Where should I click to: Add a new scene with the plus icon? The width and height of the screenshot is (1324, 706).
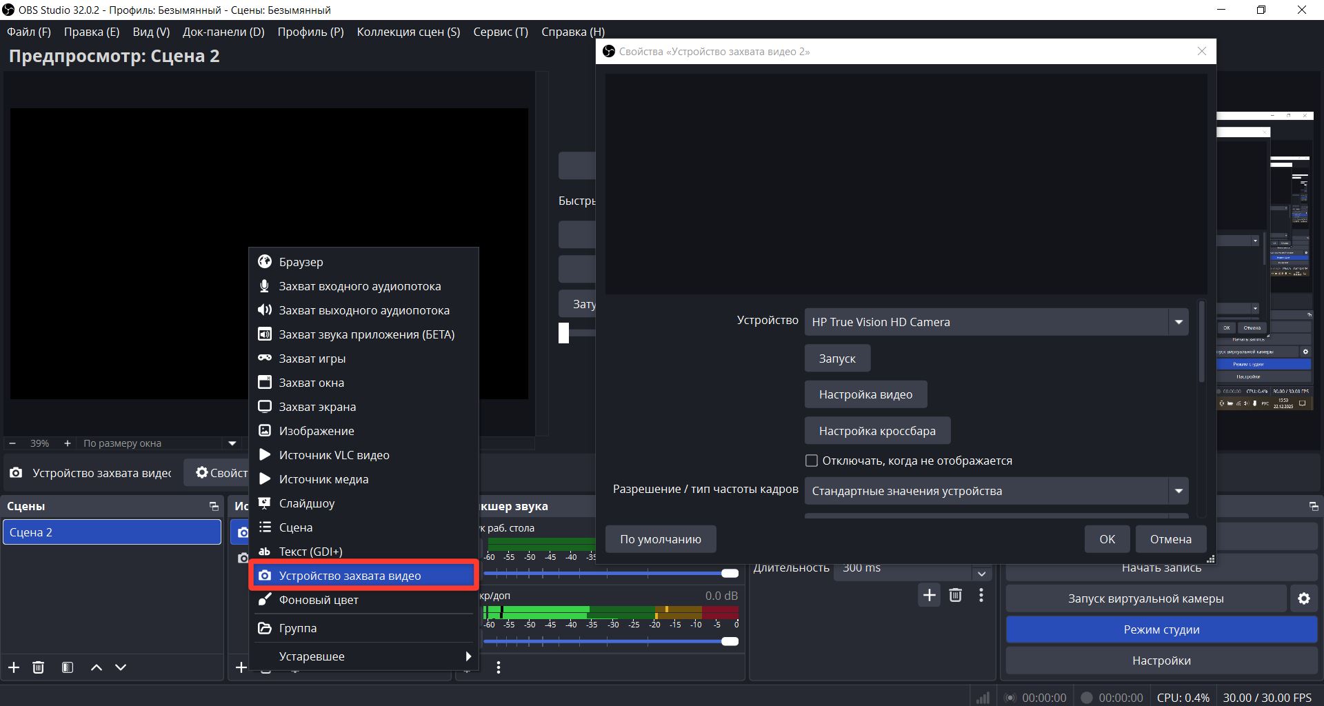[14, 667]
